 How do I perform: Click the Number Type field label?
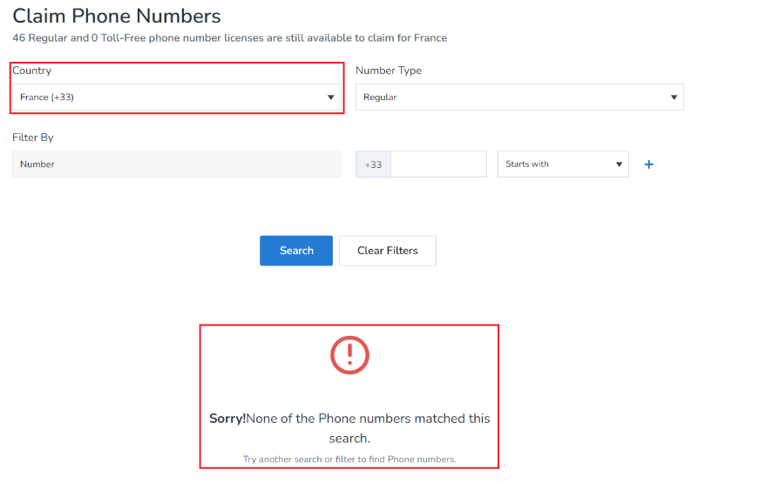(x=389, y=70)
